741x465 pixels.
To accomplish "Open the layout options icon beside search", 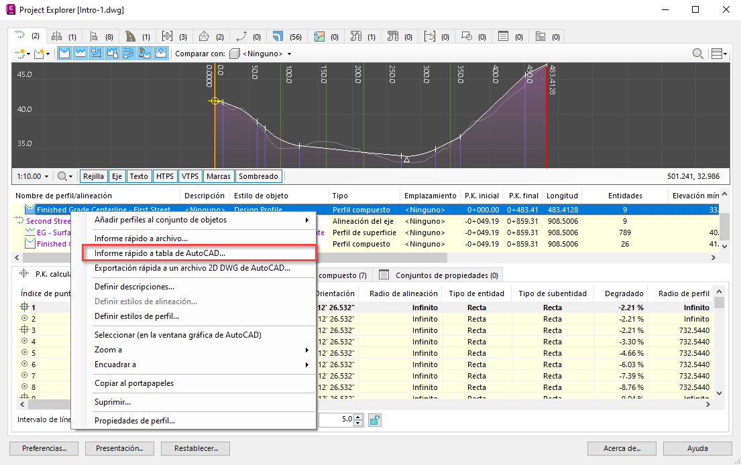I will (x=720, y=54).
